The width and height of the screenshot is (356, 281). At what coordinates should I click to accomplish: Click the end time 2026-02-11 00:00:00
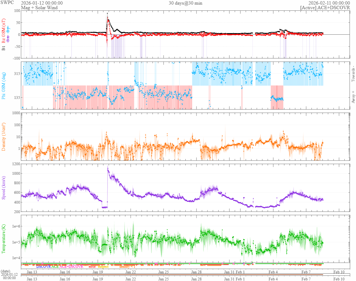coord(329,3)
